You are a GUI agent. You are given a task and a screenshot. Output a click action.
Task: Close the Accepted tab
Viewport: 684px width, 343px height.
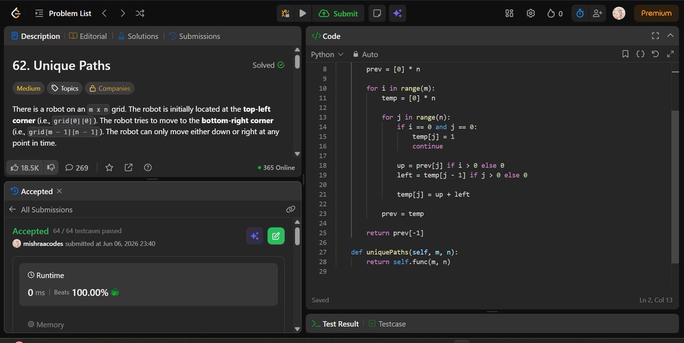[59, 191]
